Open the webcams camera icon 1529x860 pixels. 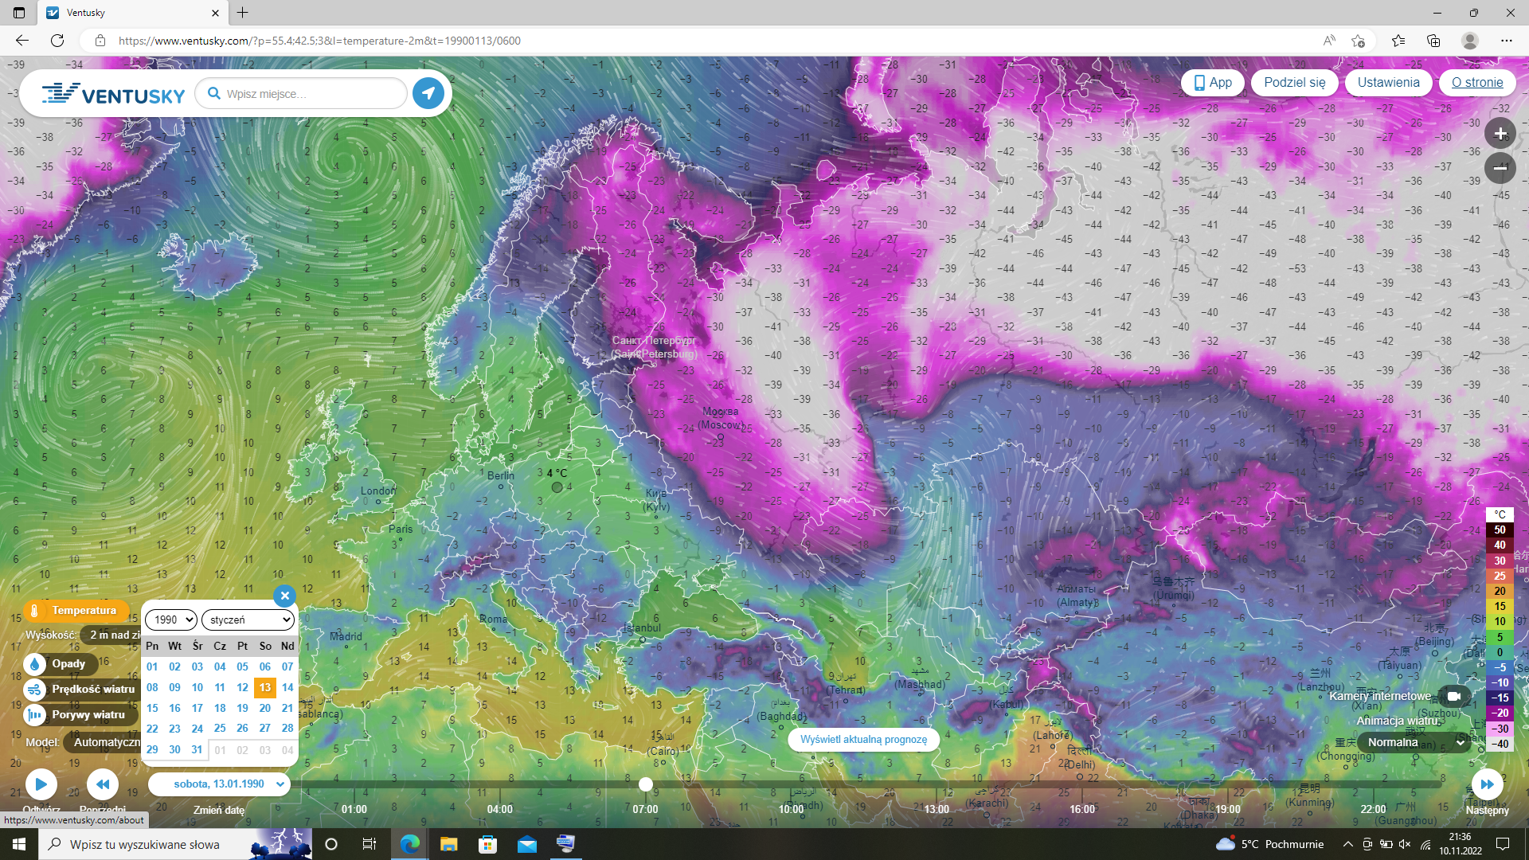pyautogui.click(x=1453, y=696)
